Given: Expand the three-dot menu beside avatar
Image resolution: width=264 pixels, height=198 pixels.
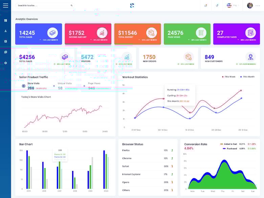Looking at the screenshot, I should 258,5.
